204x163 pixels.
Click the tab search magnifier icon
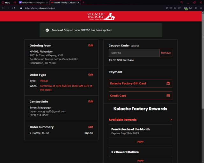click(182, 2)
